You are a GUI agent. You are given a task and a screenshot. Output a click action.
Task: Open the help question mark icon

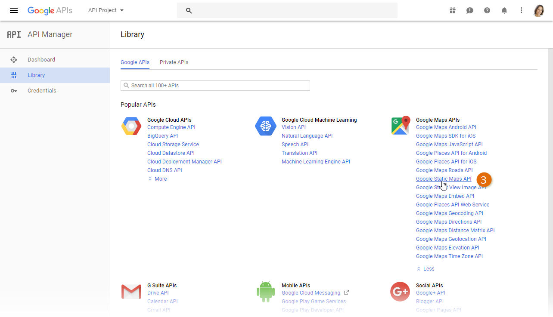[x=487, y=10]
